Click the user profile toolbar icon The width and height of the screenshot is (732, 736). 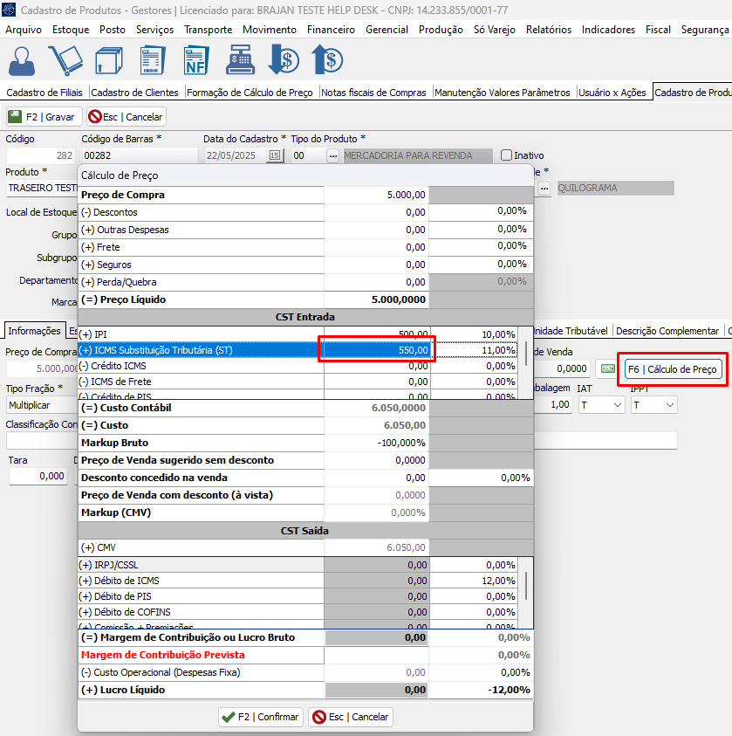pos(24,61)
